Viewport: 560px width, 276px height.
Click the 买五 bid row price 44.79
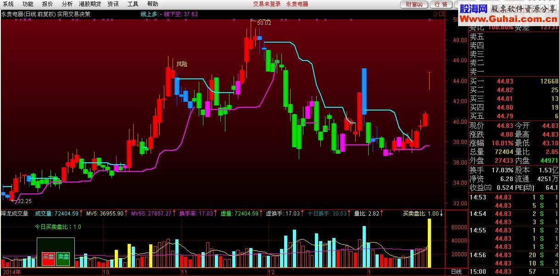(x=505, y=116)
